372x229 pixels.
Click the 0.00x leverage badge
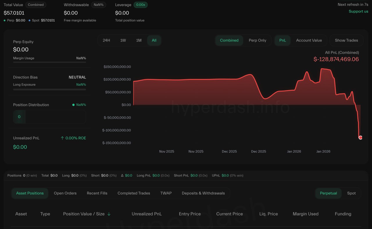[140, 5]
